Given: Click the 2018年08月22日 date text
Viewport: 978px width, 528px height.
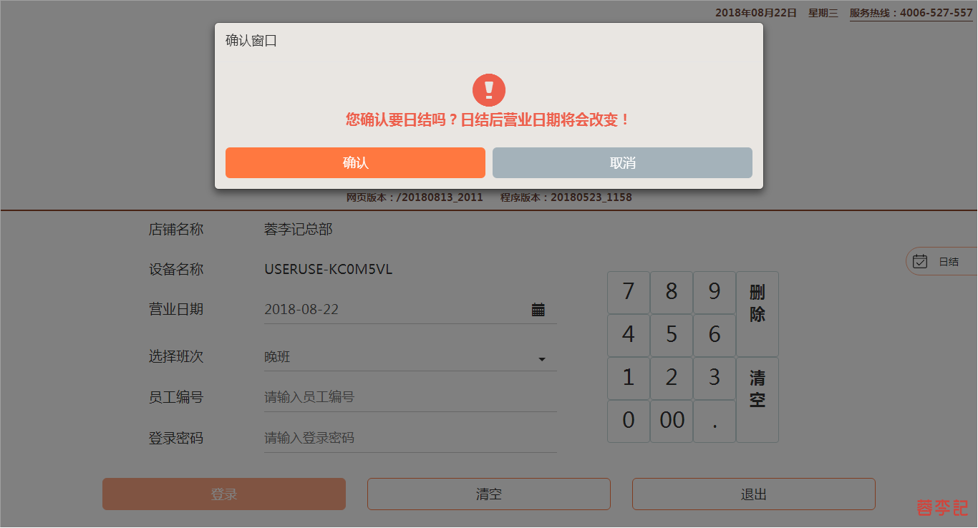Looking at the screenshot, I should tap(756, 13).
